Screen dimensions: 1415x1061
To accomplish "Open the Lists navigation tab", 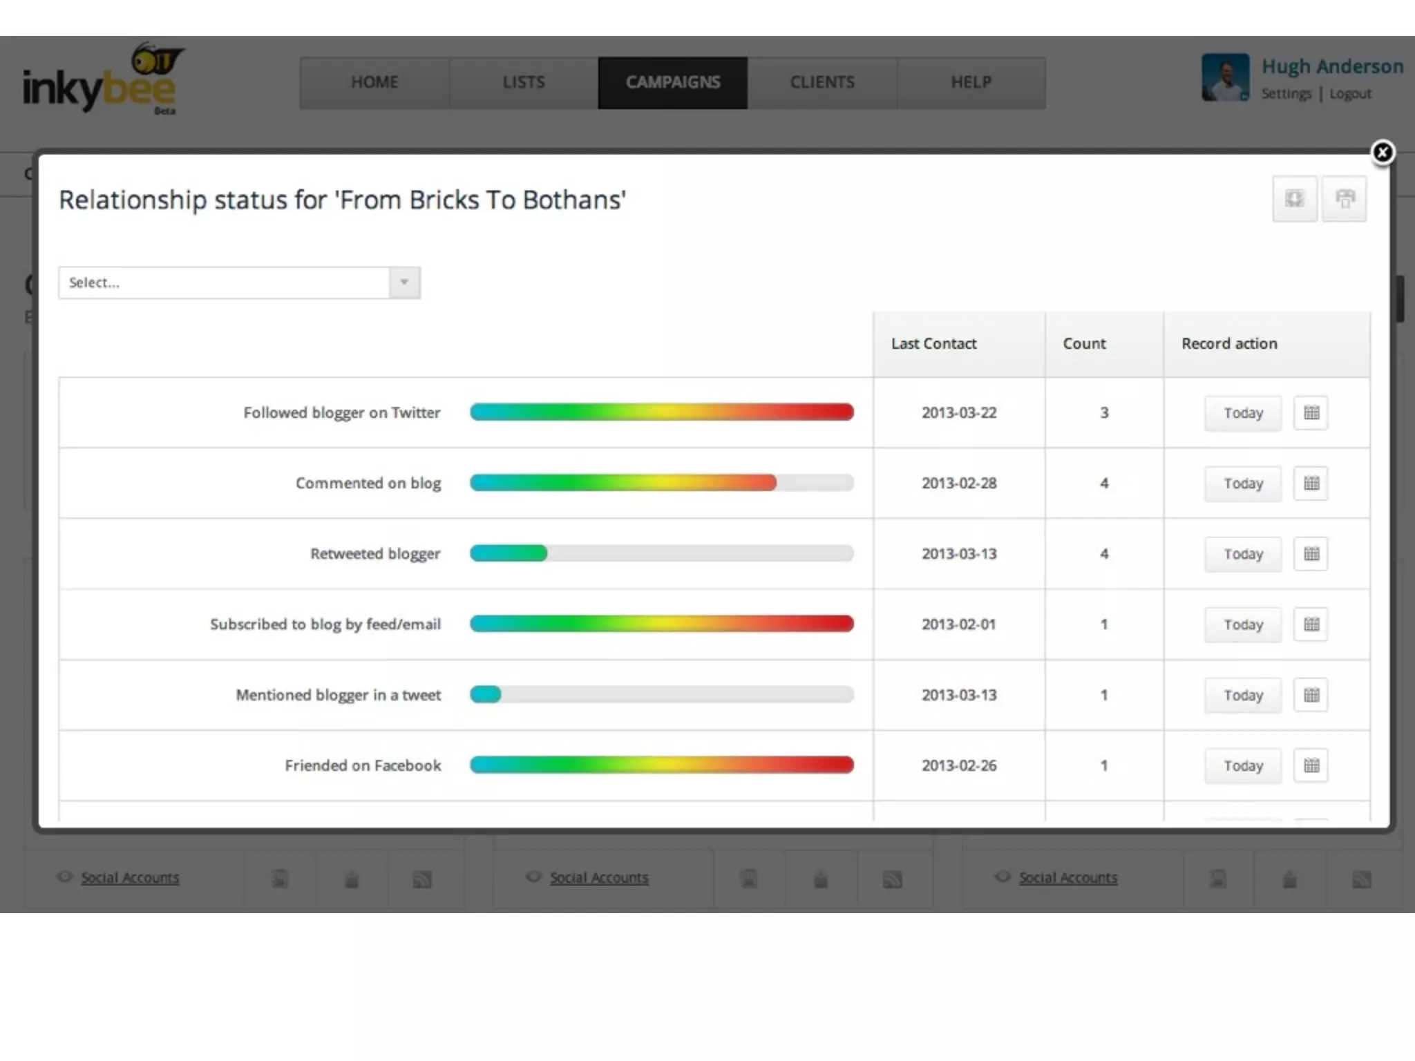I will coord(523,82).
